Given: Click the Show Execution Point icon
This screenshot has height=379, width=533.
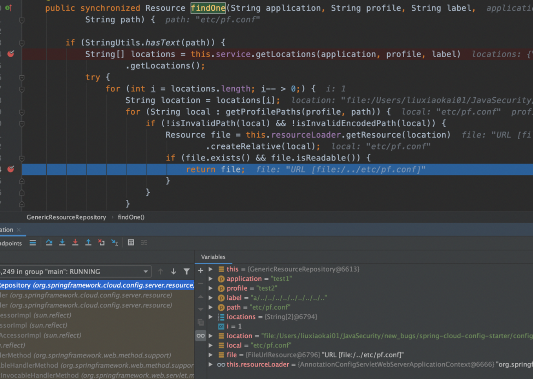Looking at the screenshot, I should [33, 243].
